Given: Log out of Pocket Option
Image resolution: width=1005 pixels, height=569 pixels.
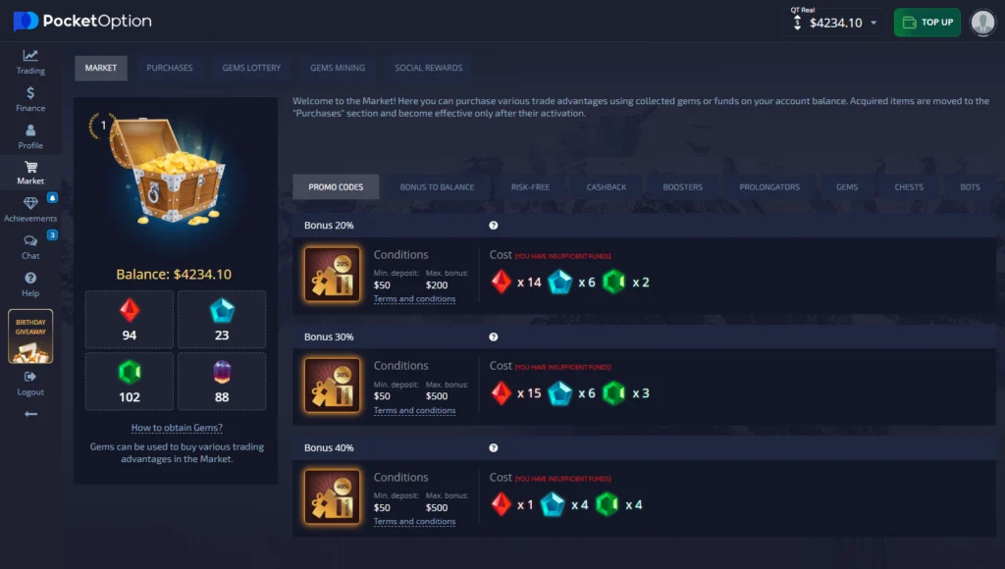Looking at the screenshot, I should click(x=30, y=385).
